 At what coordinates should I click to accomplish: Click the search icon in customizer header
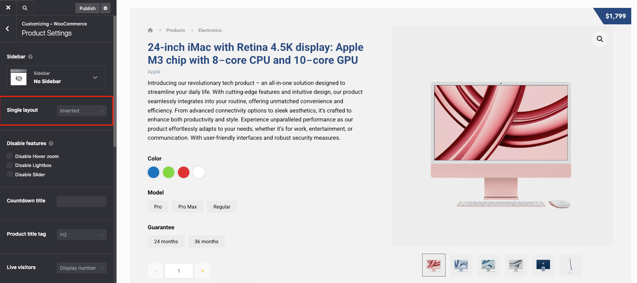25,8
